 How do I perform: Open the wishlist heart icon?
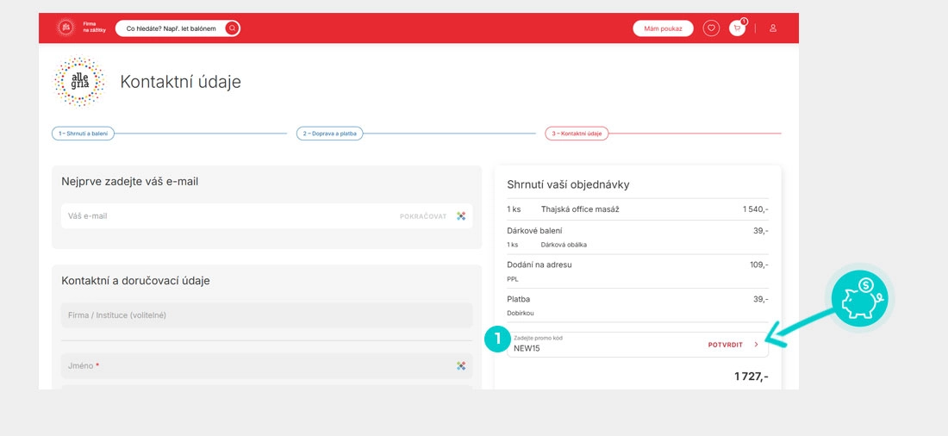tap(711, 28)
